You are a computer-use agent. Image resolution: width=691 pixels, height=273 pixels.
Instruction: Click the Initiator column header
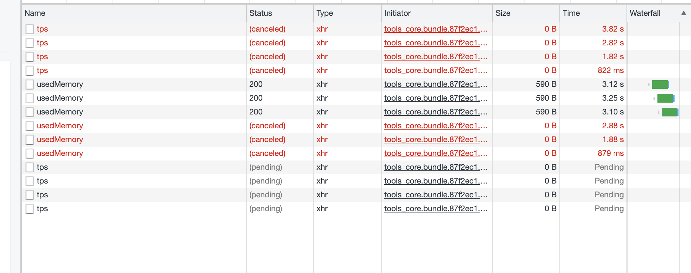(397, 13)
